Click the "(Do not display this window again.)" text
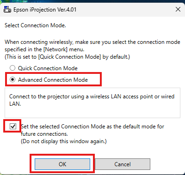The width and height of the screenshot is (185, 175). pyautogui.click(x=64, y=141)
